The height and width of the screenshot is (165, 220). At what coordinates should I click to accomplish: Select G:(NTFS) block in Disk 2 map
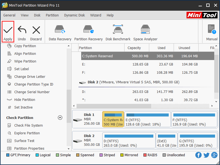tap(198, 140)
